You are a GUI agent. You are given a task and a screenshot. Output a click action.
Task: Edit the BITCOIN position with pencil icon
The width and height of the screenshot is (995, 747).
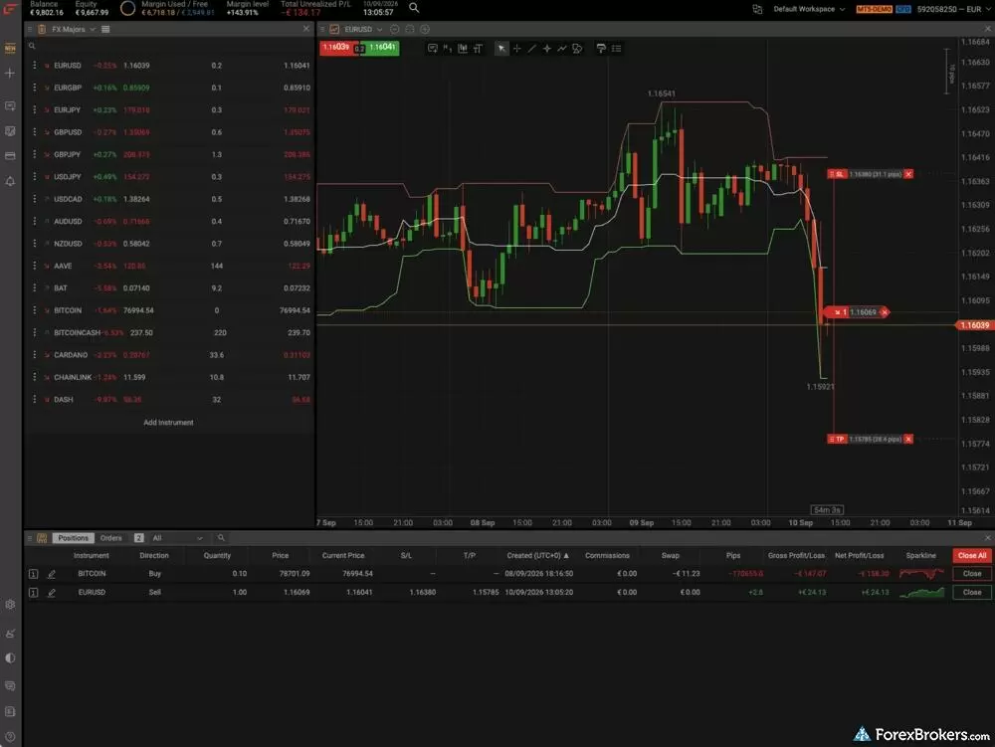[52, 574]
